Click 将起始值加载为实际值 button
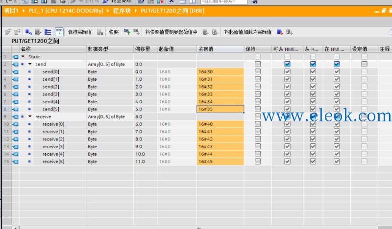392x229 pixels. click(x=248, y=32)
